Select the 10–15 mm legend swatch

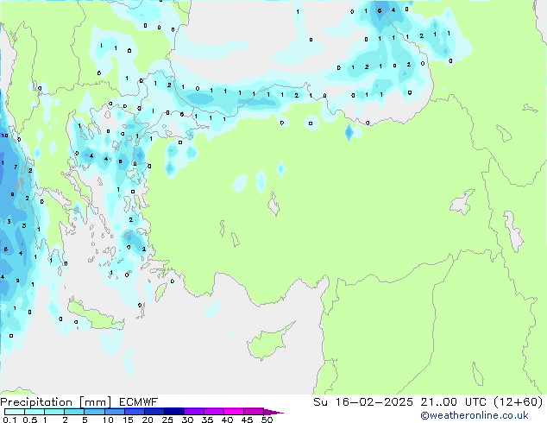pos(114,412)
